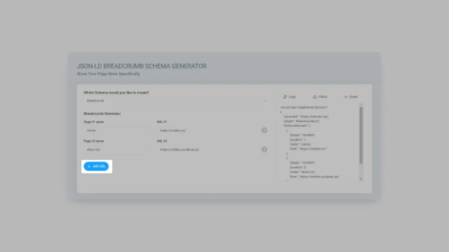
Task: Click the Copy icon above the code output
Action: [285, 97]
